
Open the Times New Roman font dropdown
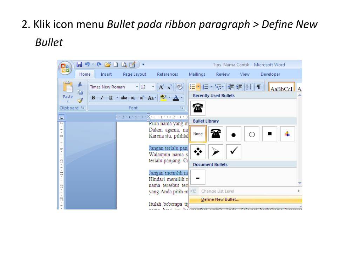137,87
